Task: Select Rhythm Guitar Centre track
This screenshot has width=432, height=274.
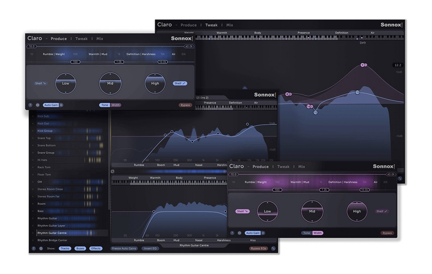Action: (x=72, y=233)
